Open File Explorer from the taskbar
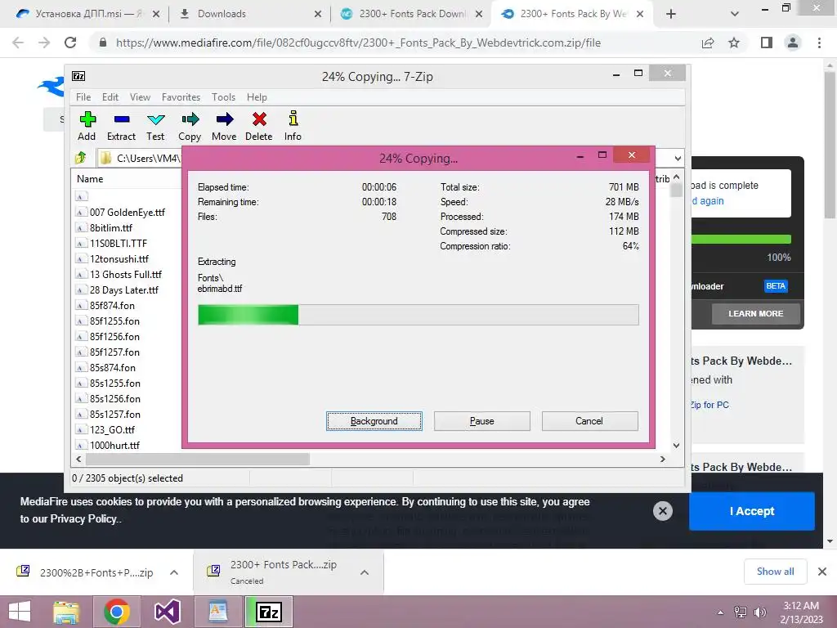Image resolution: width=837 pixels, height=628 pixels. (66, 612)
